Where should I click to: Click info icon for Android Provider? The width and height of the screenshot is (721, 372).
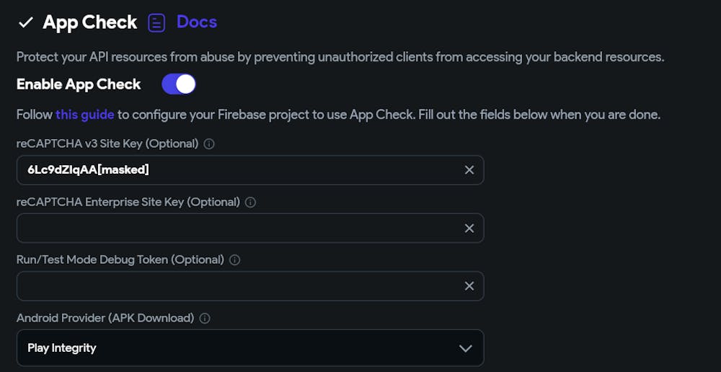[x=205, y=318]
